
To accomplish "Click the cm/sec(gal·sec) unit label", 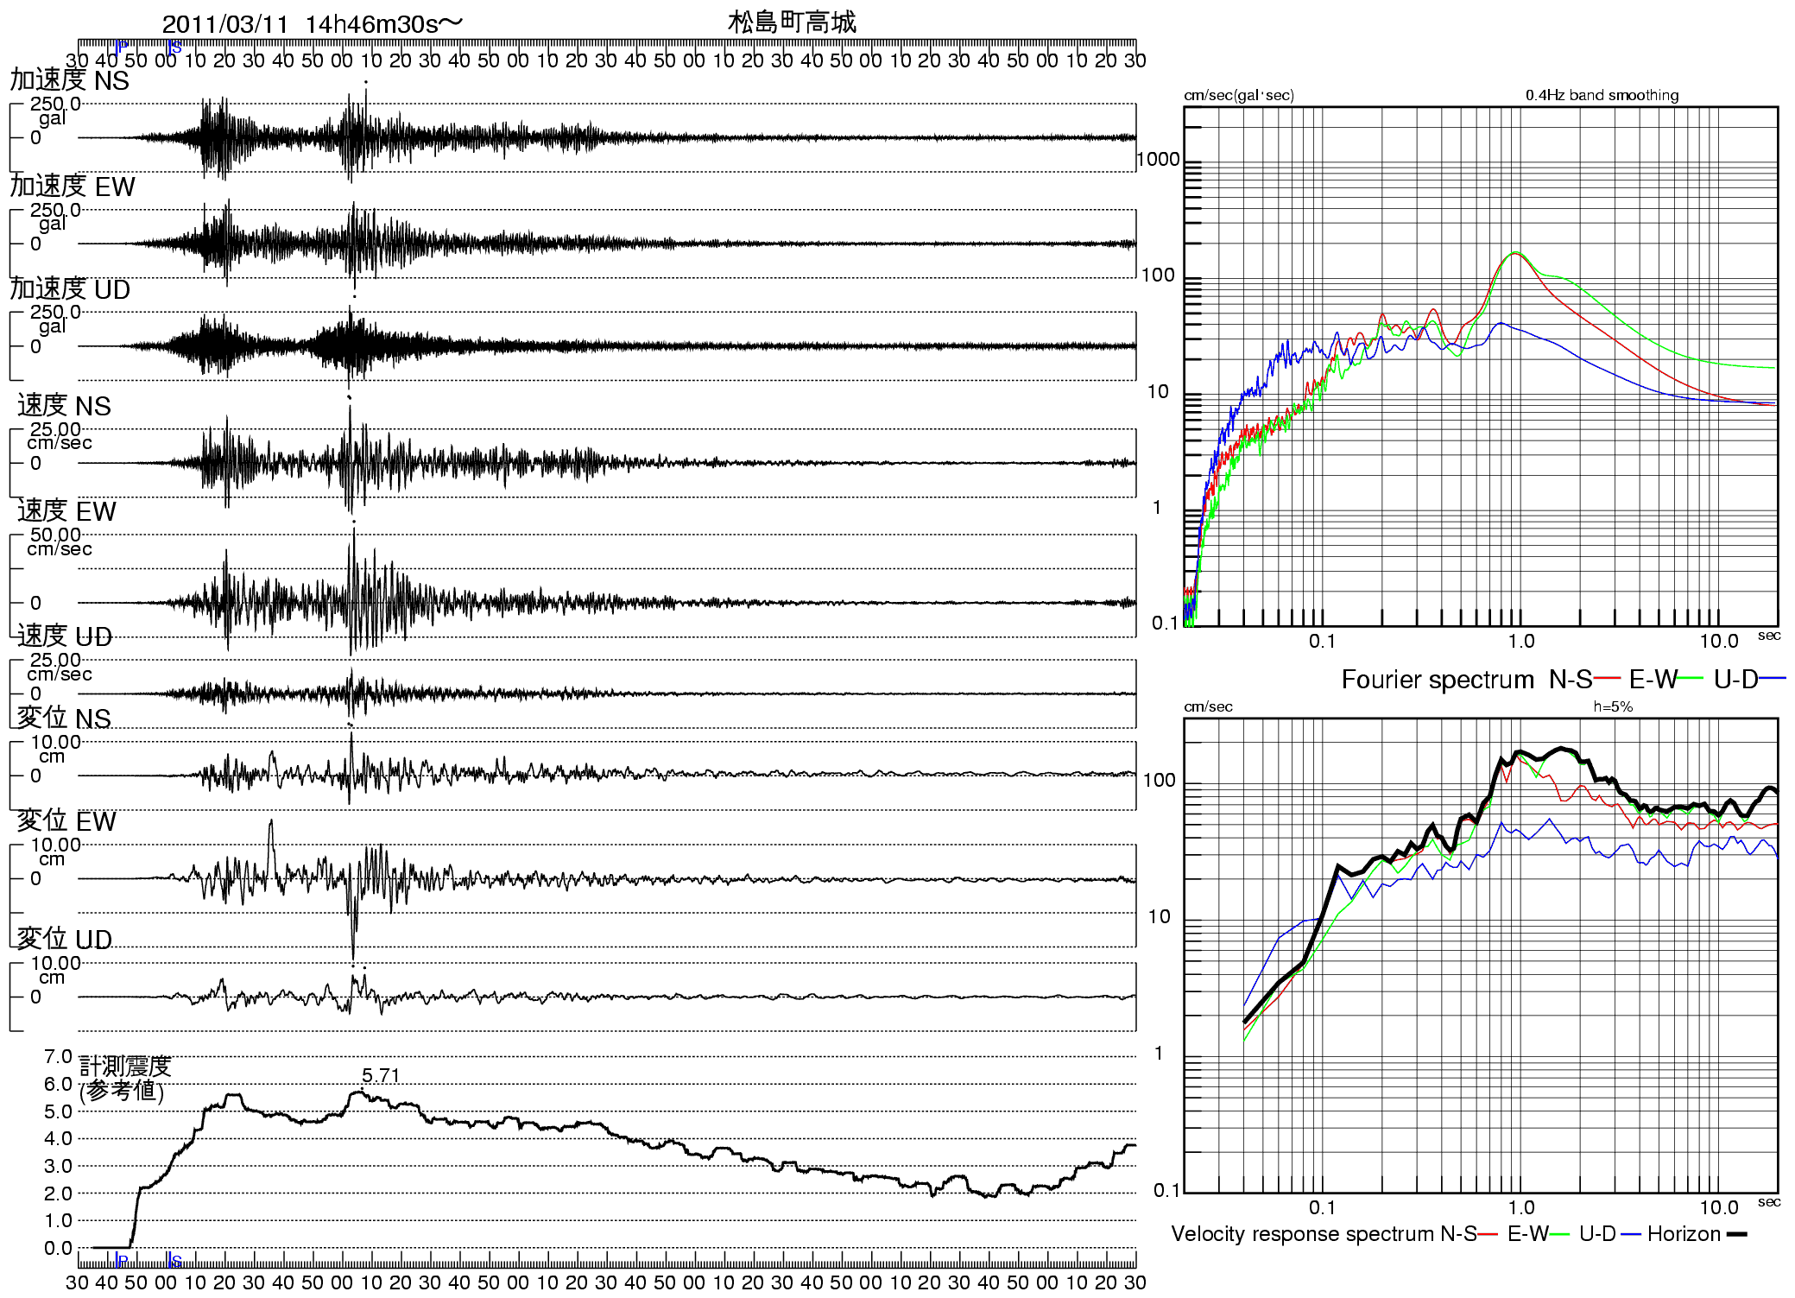I will (1239, 95).
